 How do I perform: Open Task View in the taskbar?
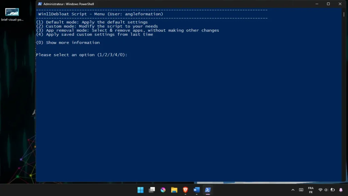tap(152, 190)
